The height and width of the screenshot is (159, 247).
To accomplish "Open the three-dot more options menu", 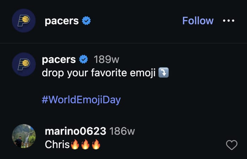I will (x=229, y=21).
